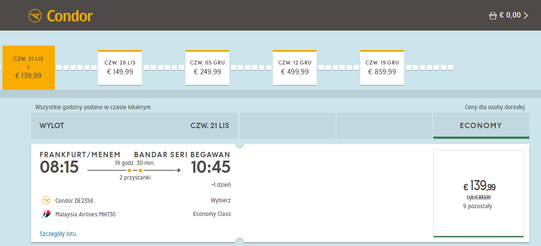
Task: Pick date Czw. 19 Gru at € 859,99
Action: (x=382, y=67)
